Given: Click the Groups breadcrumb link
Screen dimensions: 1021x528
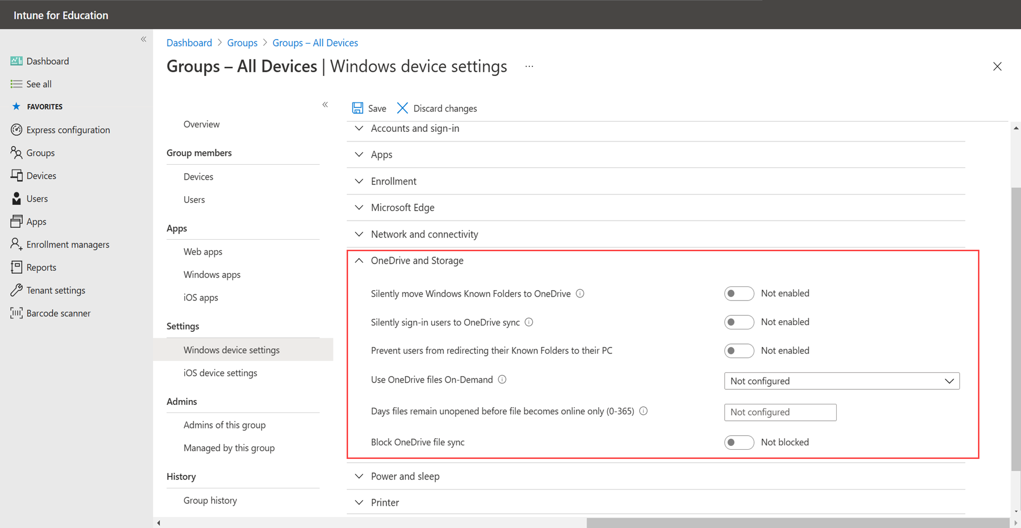Looking at the screenshot, I should point(242,43).
